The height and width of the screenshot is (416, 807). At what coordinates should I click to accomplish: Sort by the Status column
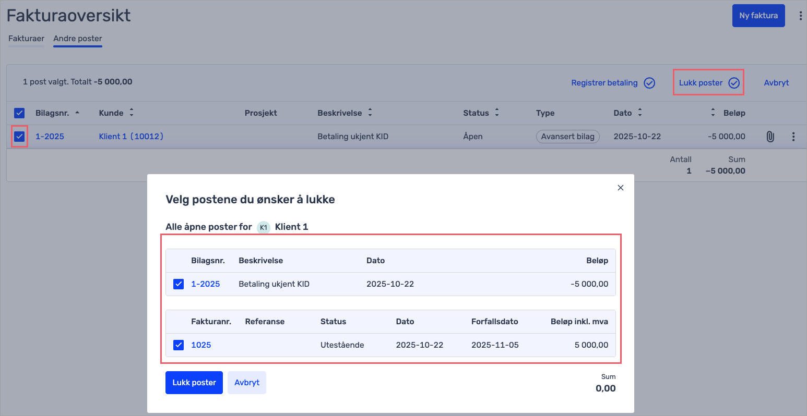pos(497,113)
